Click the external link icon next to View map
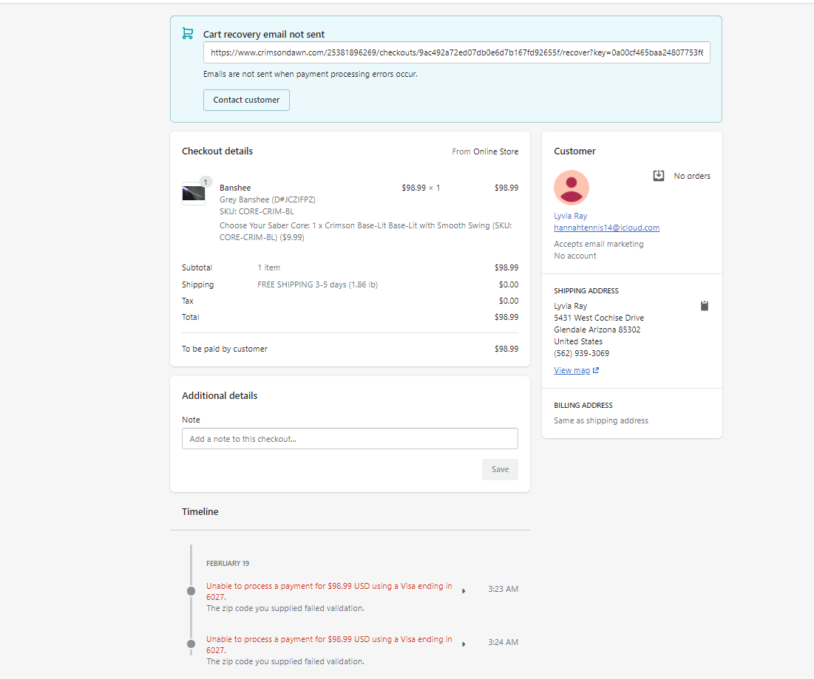 pos(596,371)
